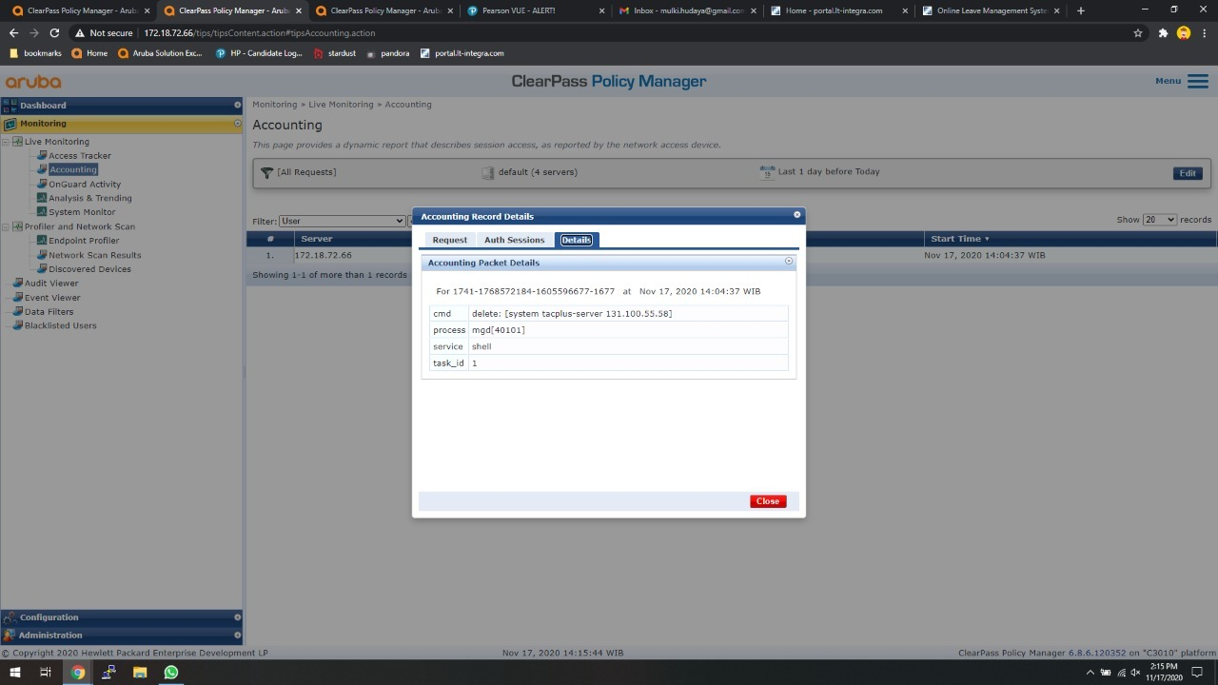Open File Explorer from the taskbar
Image resolution: width=1218 pixels, height=685 pixels.
click(140, 673)
